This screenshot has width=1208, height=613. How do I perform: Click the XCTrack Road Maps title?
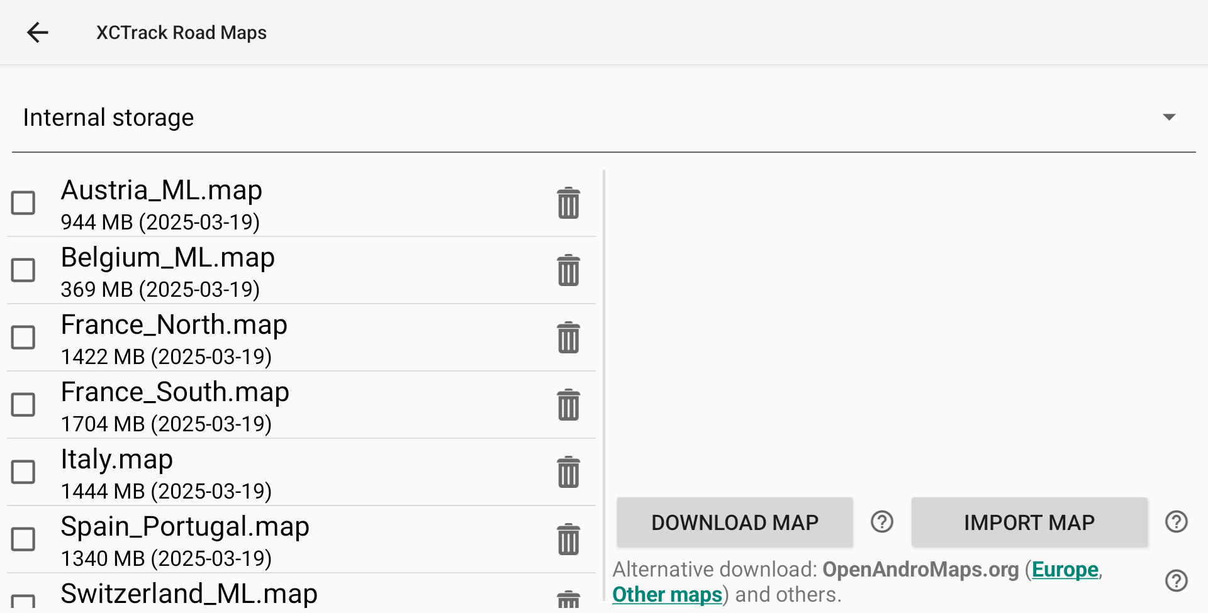point(181,33)
